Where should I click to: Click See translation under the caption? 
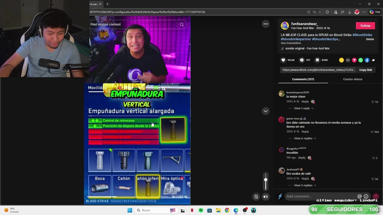pyautogui.click(x=291, y=43)
